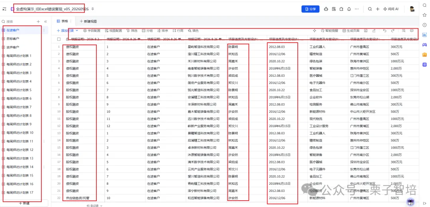Click 新建视图 to add a view
Viewport: 430px width, 207px height.
pyautogui.click(x=88, y=21)
